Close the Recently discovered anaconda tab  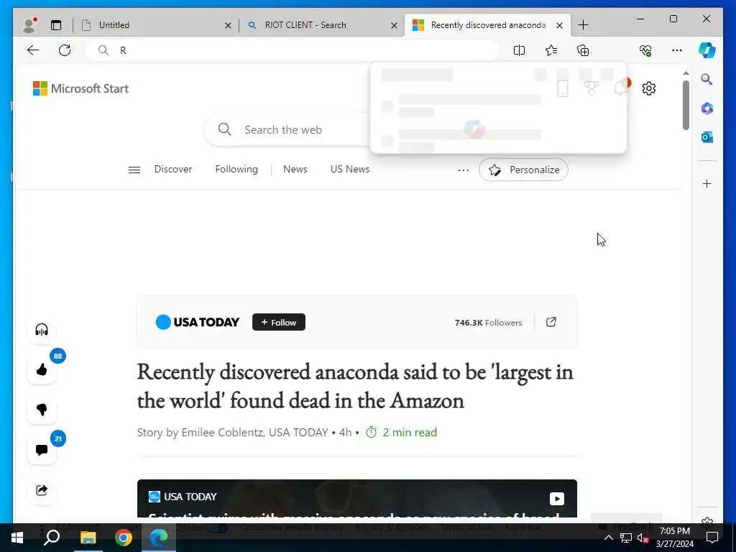[559, 25]
